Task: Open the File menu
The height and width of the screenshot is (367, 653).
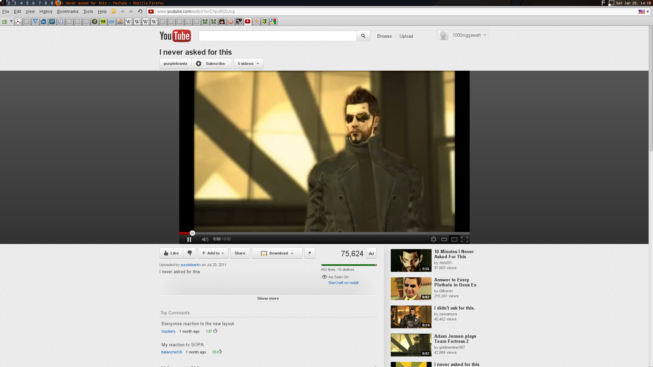Action: click(x=6, y=12)
